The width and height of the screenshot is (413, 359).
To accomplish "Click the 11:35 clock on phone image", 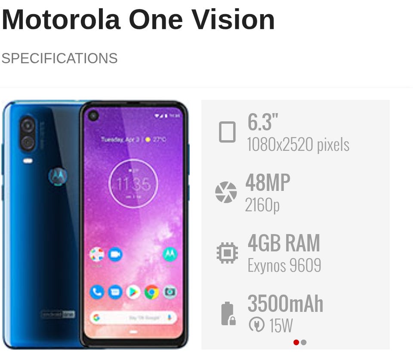I will click(133, 184).
